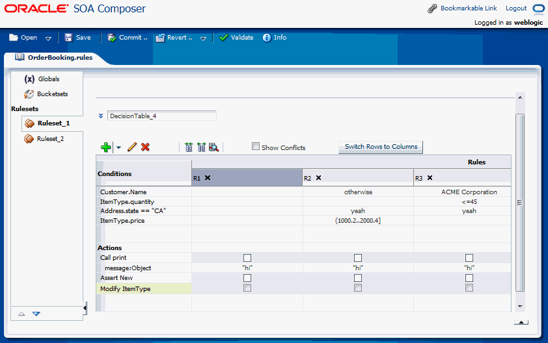This screenshot has height=343, width=548.
Task: Select the Address.state == "CA" condition
Action: 133,210
